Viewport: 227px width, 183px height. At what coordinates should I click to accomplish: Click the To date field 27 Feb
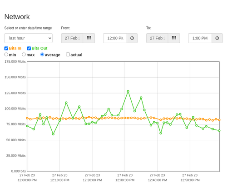(157, 38)
